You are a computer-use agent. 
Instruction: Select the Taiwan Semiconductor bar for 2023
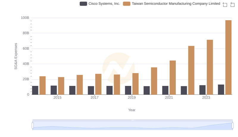[x=210, y=67]
